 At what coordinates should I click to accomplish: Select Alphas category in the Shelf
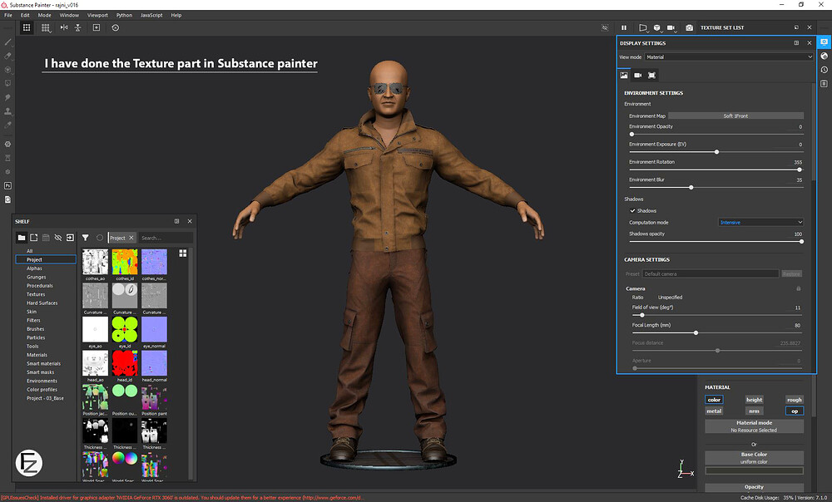tap(34, 268)
